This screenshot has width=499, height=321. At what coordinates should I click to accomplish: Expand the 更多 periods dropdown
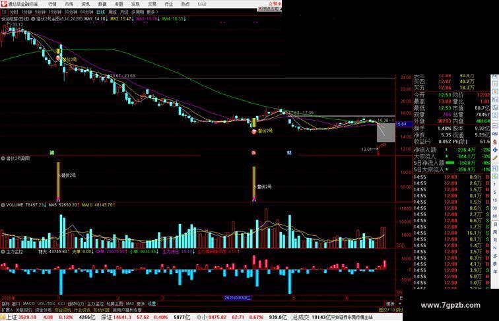pyautogui.click(x=152, y=12)
